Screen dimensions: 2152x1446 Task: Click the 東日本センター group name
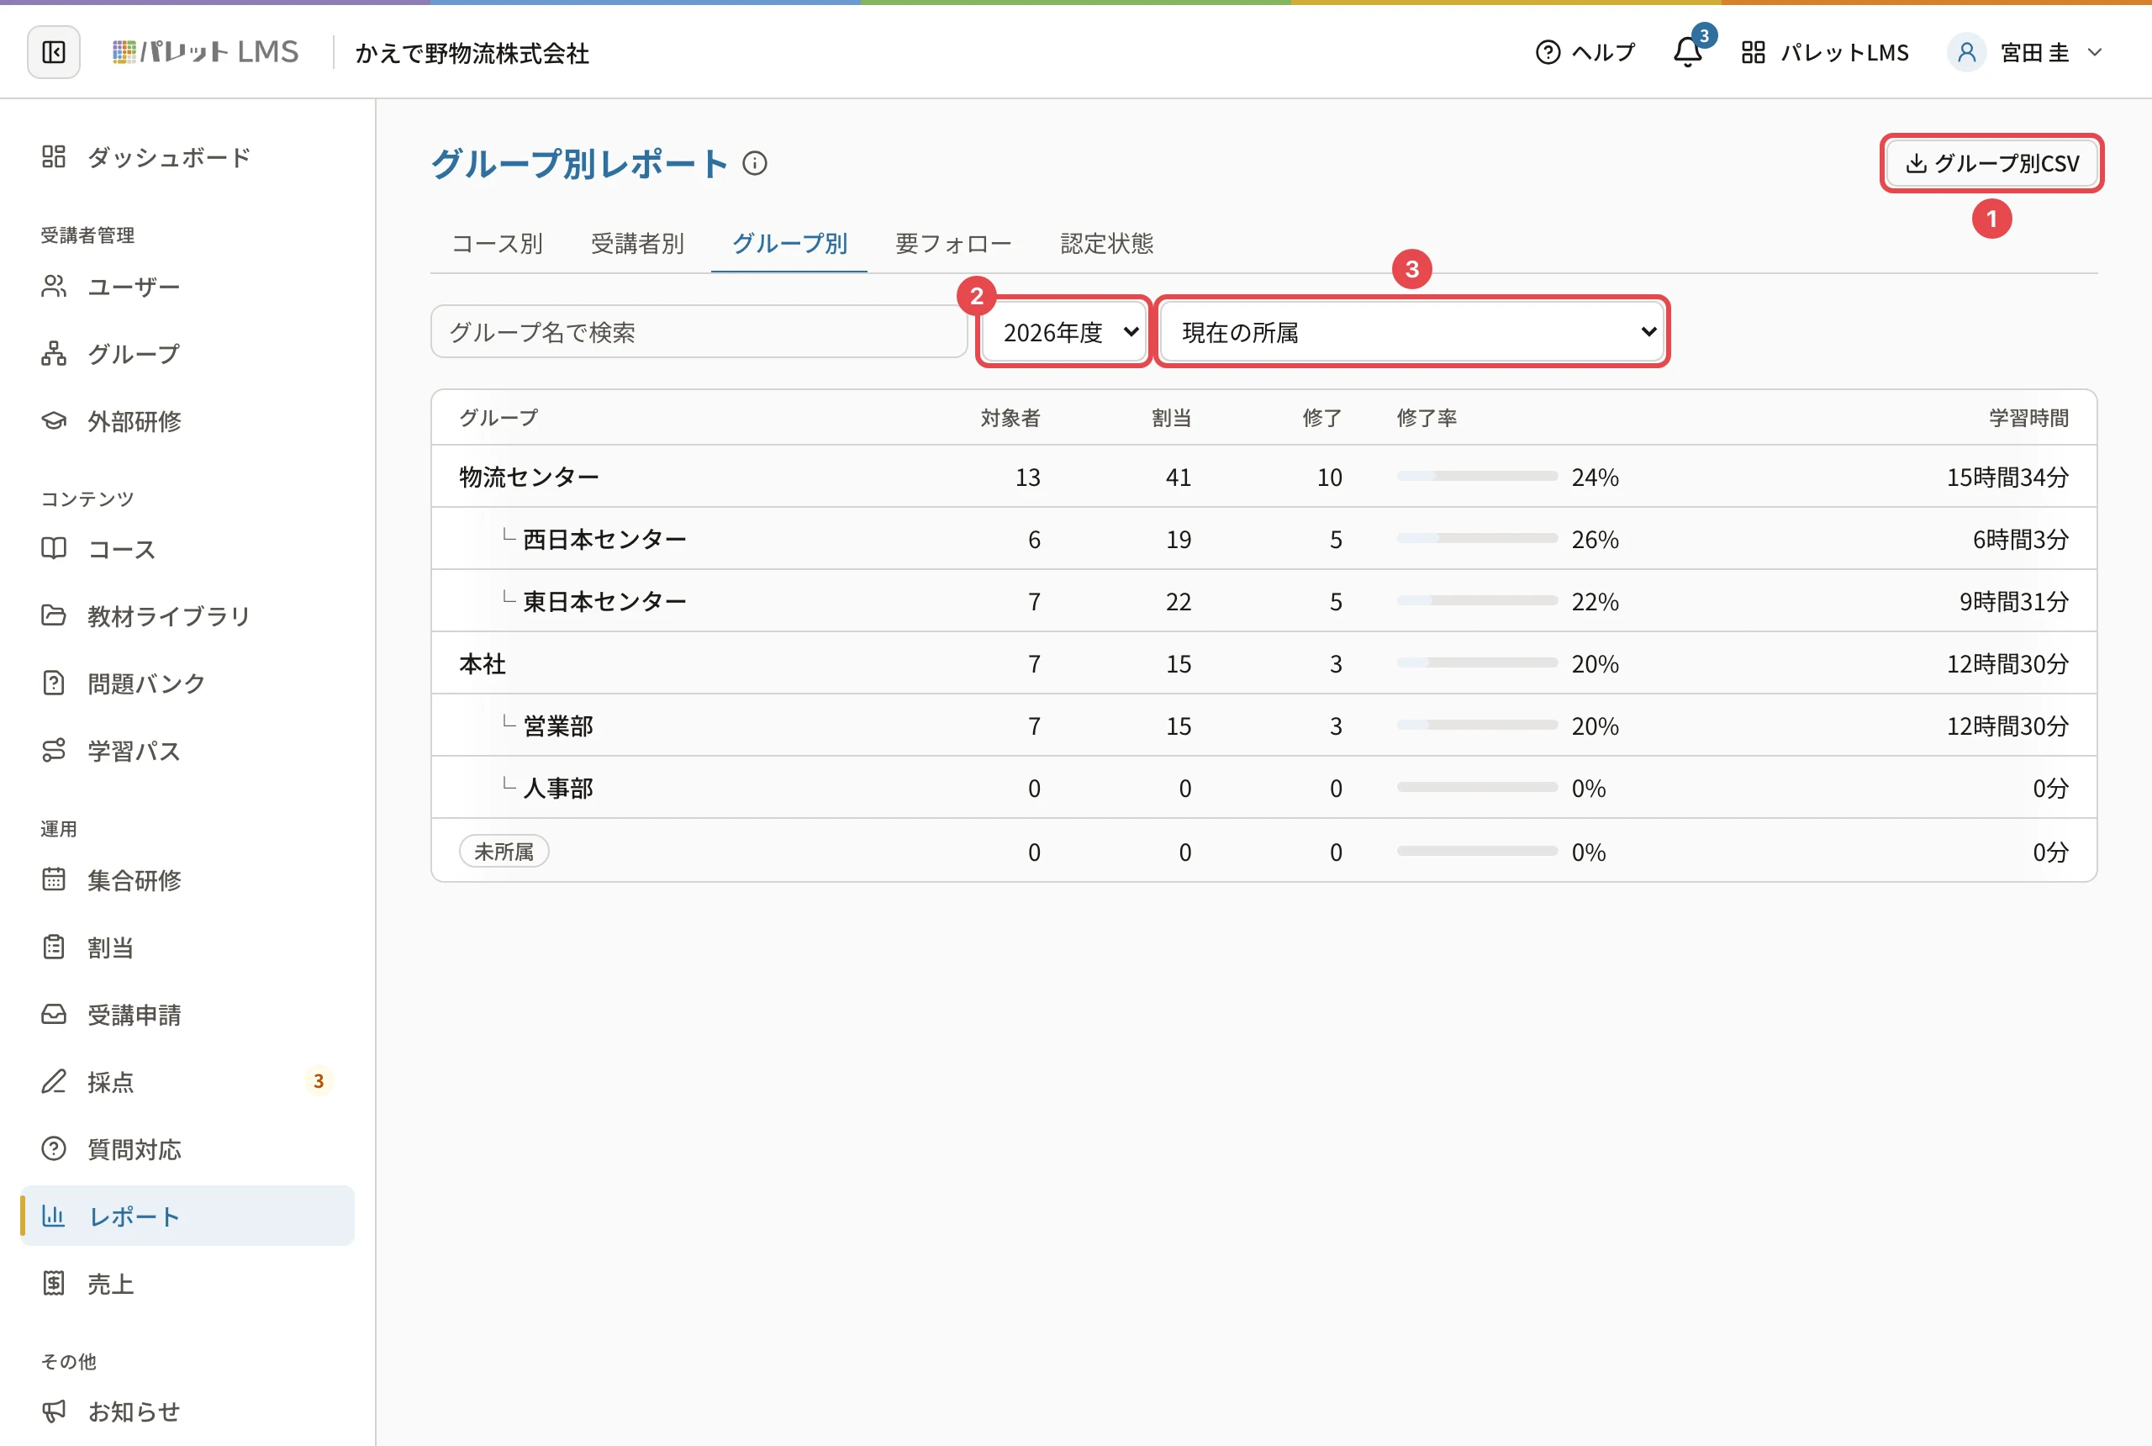click(x=605, y=601)
